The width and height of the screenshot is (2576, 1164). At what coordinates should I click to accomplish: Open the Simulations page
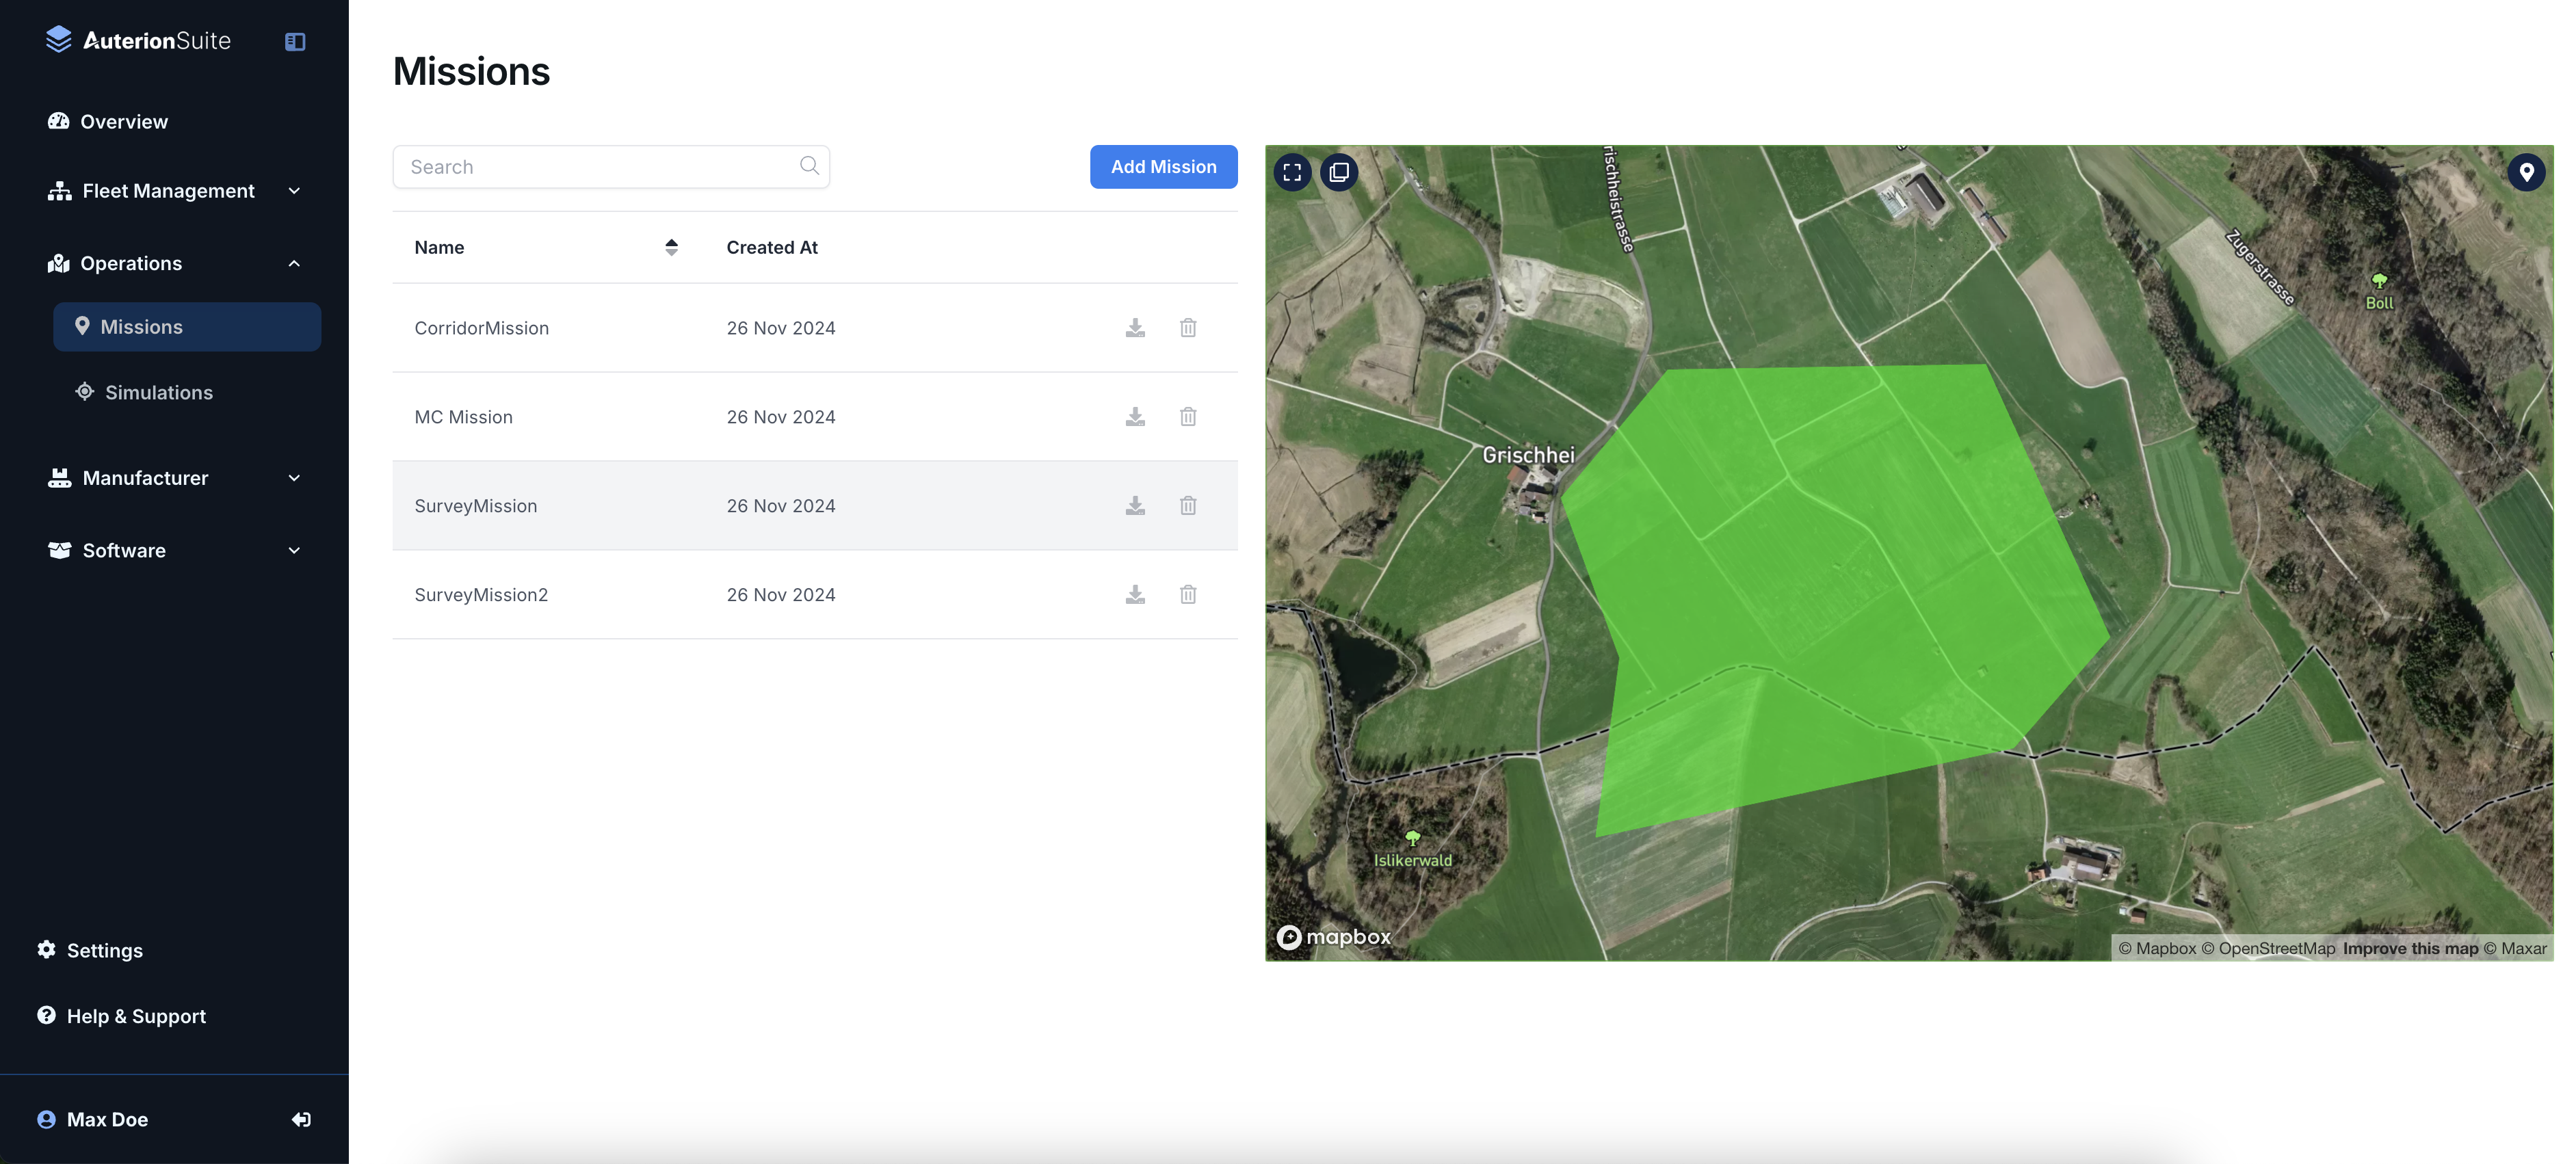pyautogui.click(x=159, y=393)
